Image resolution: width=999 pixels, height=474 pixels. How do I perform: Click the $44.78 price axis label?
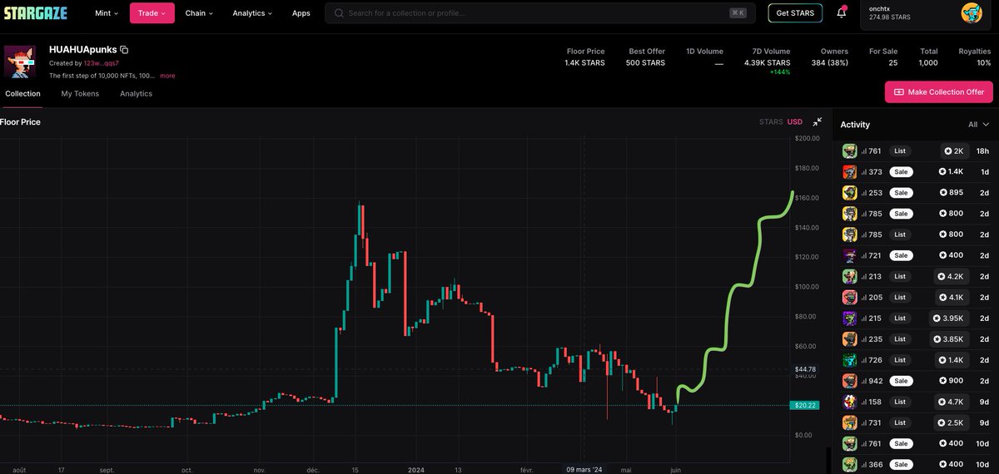tap(807, 368)
